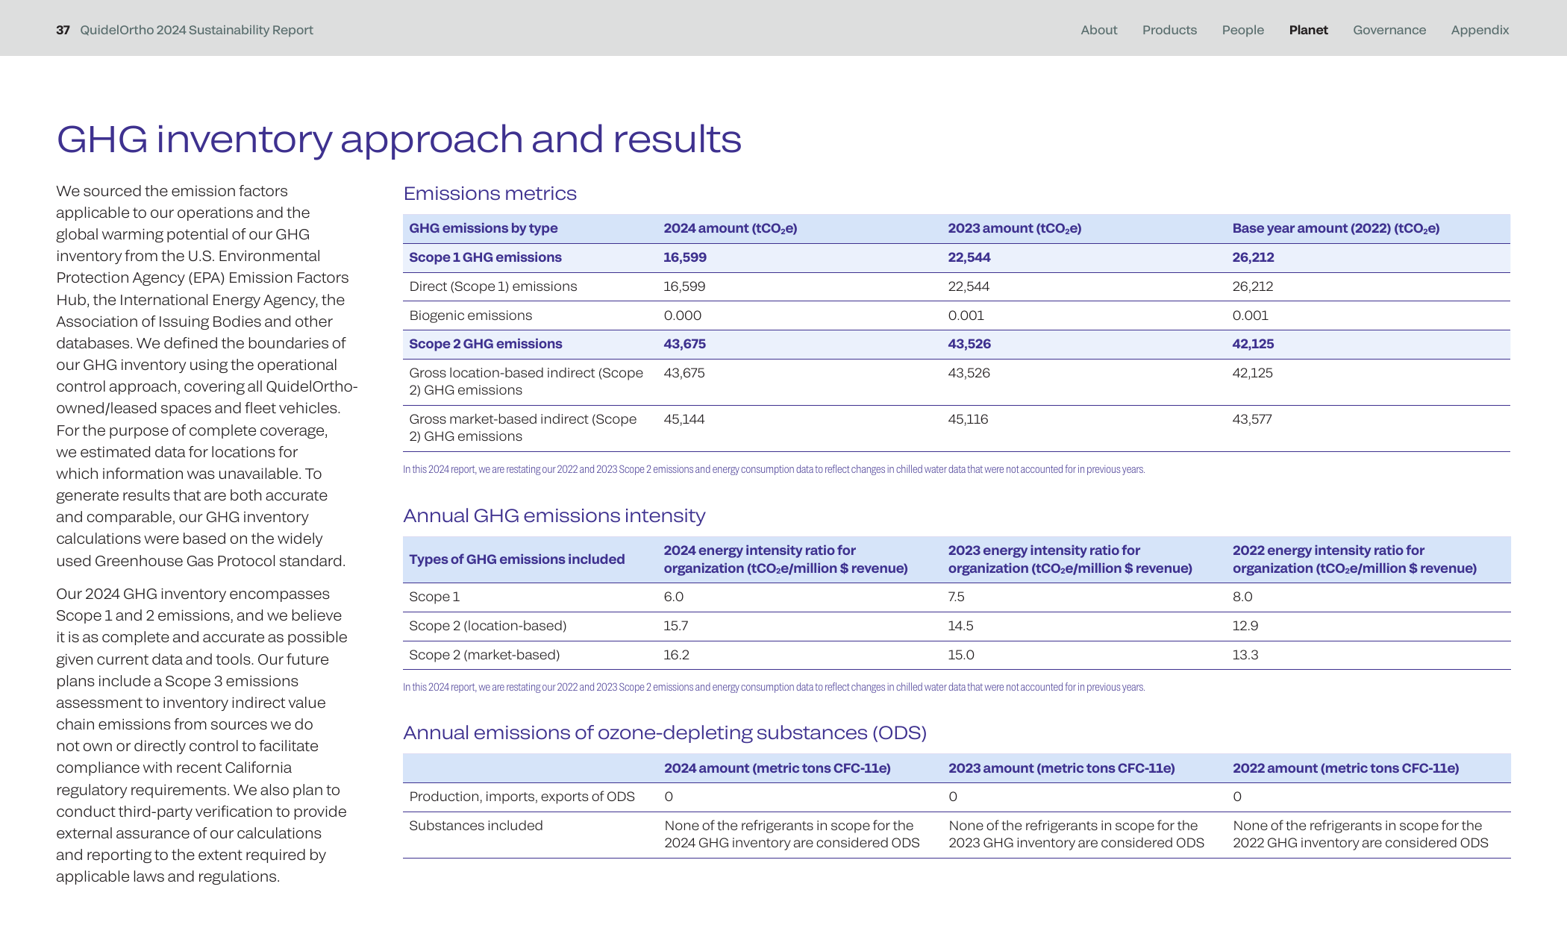Click Scope 2 (location-based) intensity row label
Screen dimensions: 1567x951
click(x=487, y=626)
